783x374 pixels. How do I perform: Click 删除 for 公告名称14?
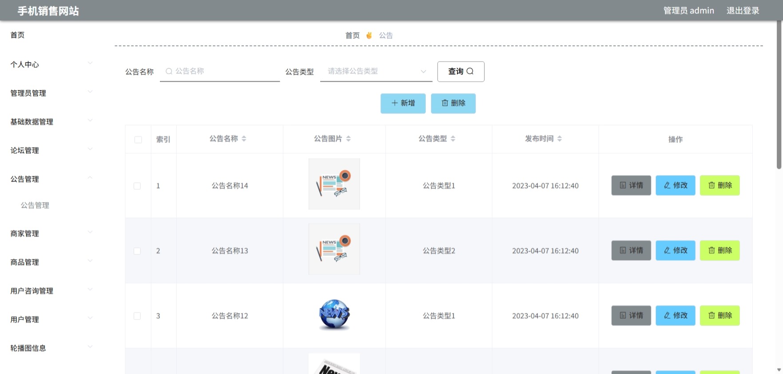tap(720, 185)
